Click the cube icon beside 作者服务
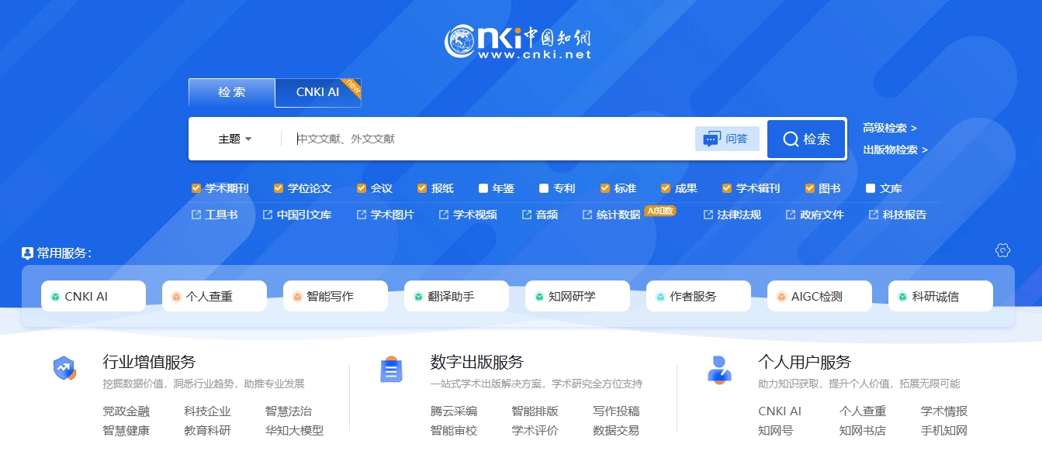Viewport: 1042px width, 468px height. click(660, 297)
